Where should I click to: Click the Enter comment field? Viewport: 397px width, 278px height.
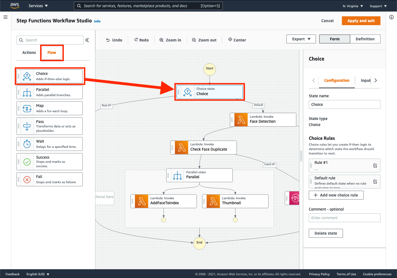click(345, 218)
